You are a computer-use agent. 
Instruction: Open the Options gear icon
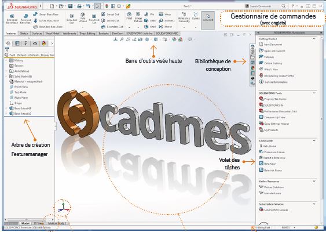(119, 6)
